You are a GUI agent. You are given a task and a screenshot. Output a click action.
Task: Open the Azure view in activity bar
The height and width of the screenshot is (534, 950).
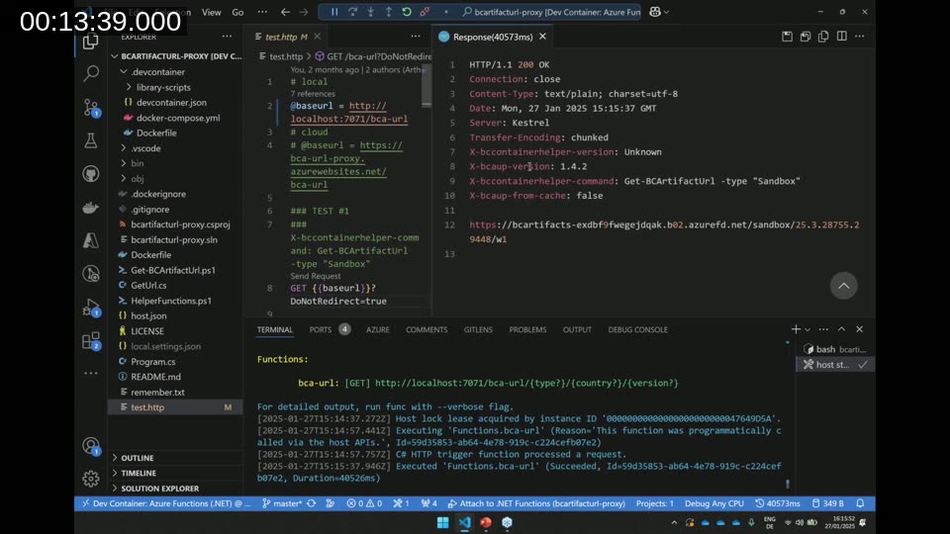[x=91, y=240]
